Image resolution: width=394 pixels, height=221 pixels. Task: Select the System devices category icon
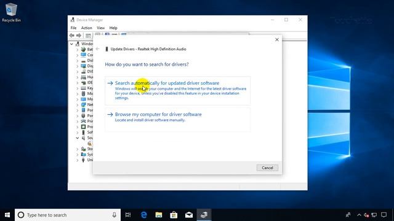[x=83, y=154]
